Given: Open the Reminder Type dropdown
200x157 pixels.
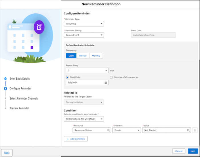Looking at the screenshot, I should tap(84, 24).
